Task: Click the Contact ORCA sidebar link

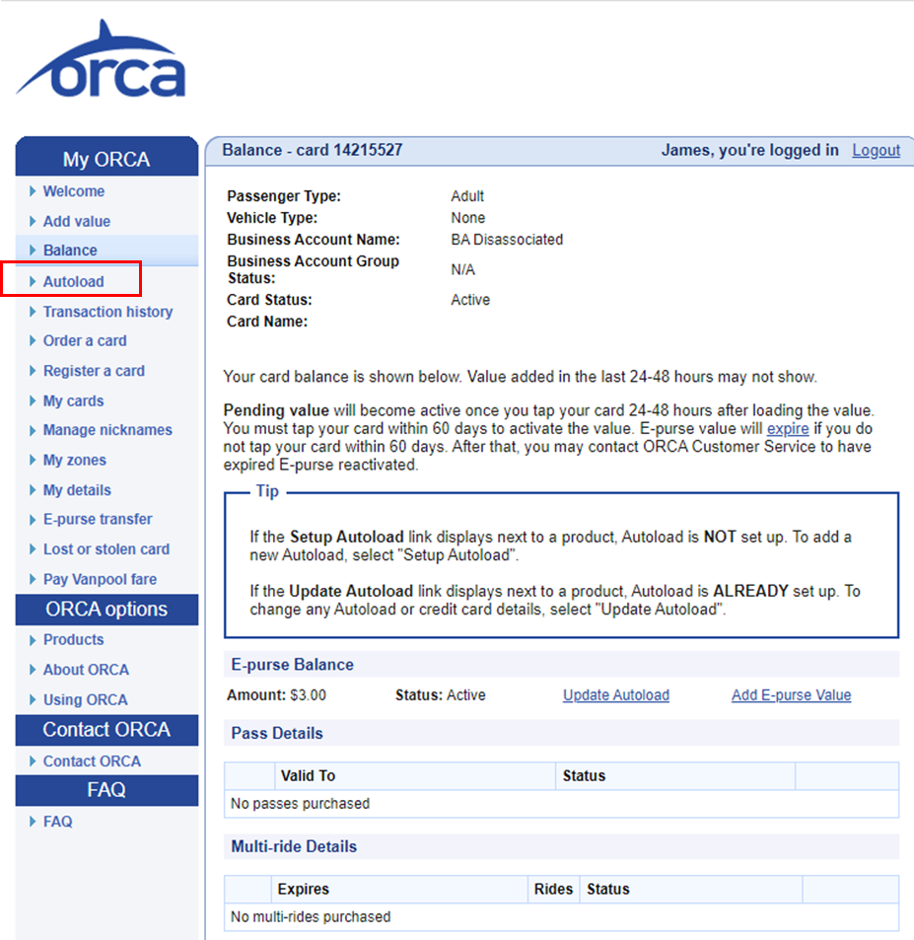Action: (x=93, y=760)
